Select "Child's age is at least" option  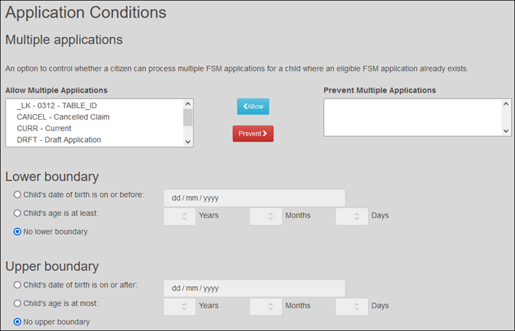click(x=18, y=213)
